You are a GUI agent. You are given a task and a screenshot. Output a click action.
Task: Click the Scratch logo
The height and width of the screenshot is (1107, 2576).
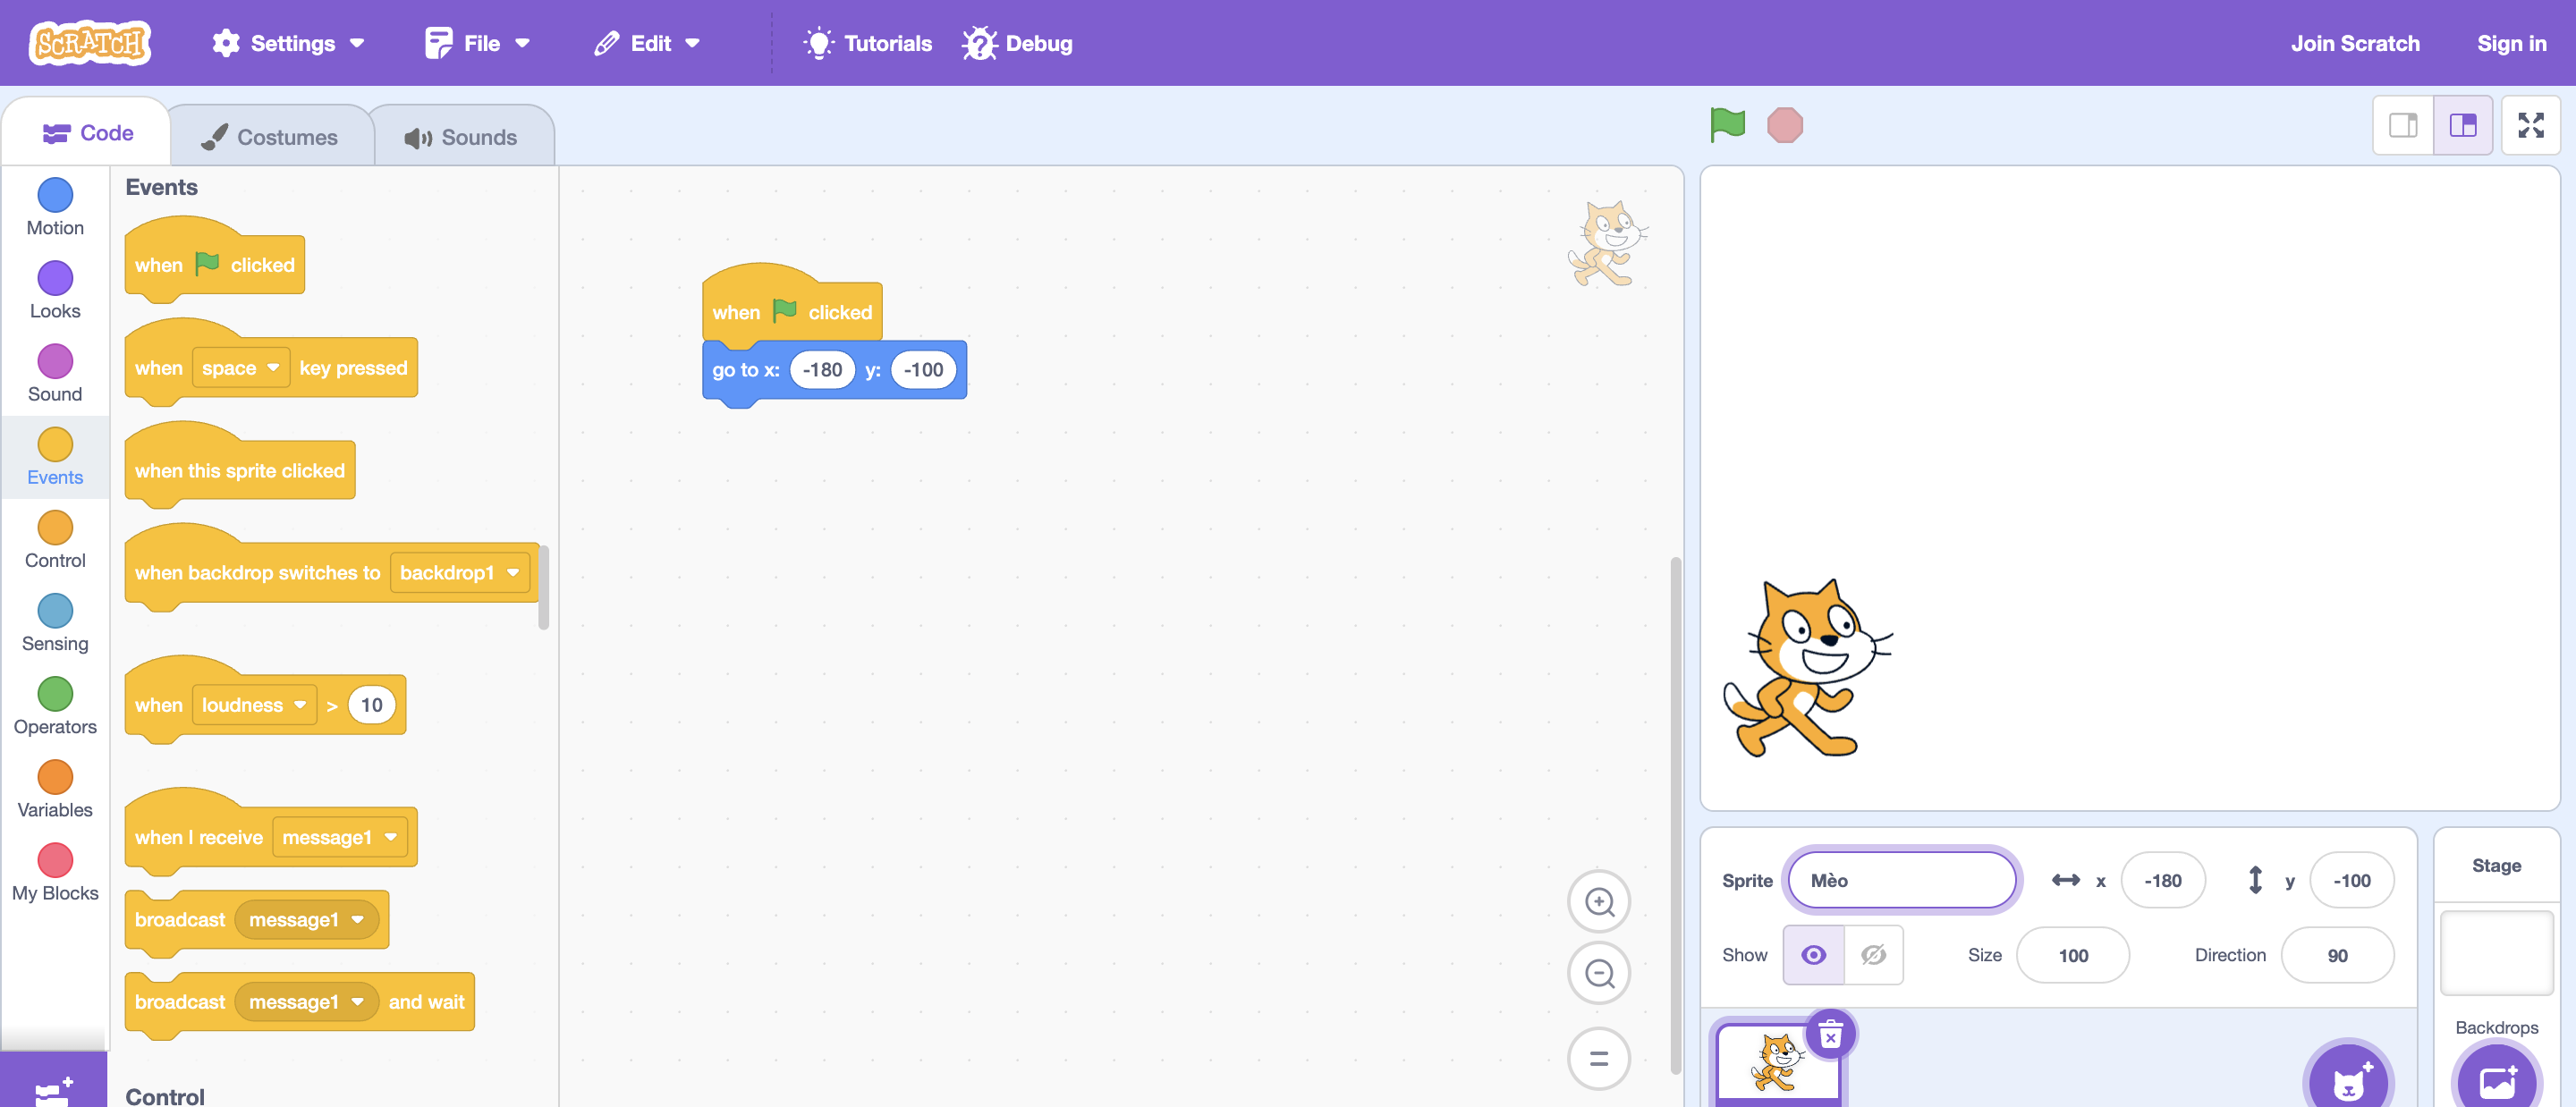coord(90,43)
